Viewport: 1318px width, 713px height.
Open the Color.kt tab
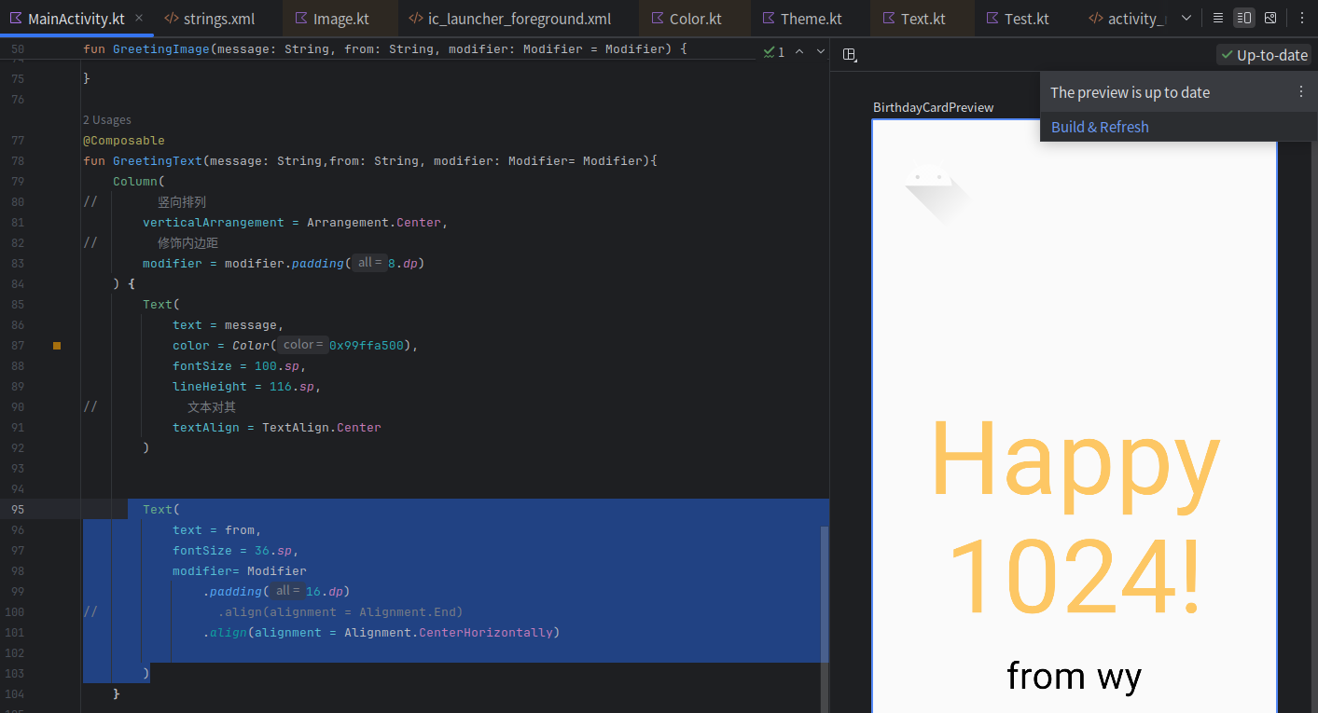(696, 19)
